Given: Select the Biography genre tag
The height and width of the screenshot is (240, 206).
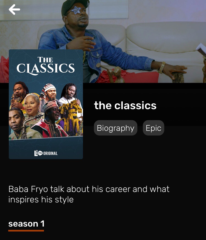Looking at the screenshot, I should pyautogui.click(x=116, y=128).
